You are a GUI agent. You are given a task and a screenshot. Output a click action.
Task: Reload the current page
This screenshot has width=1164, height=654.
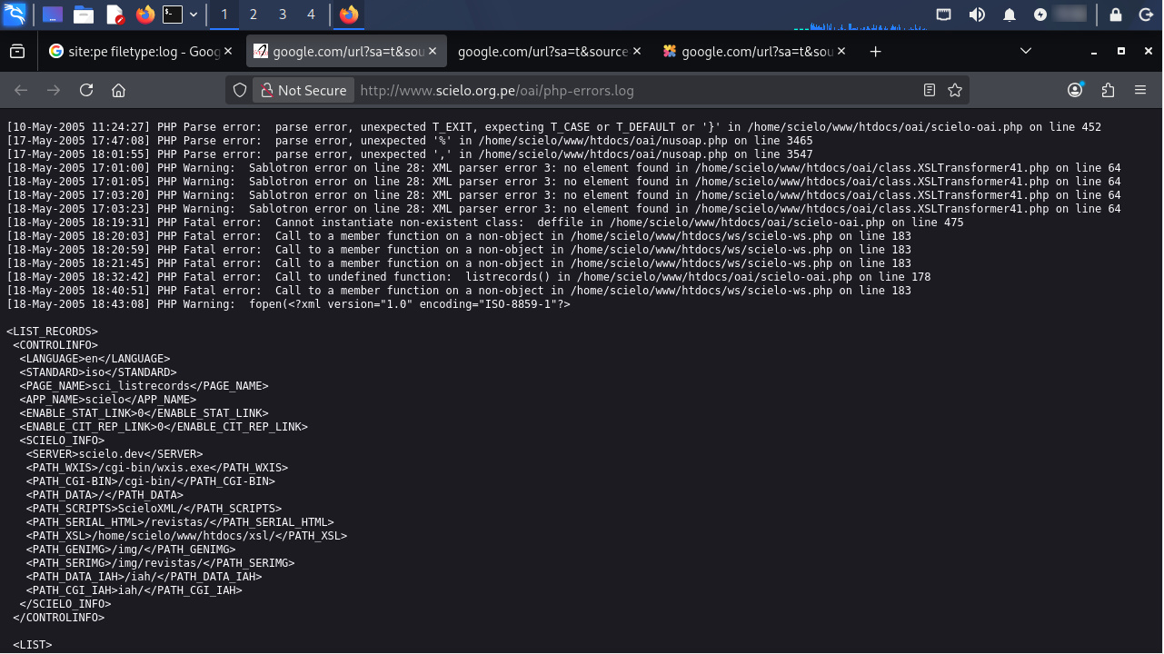[x=86, y=90]
